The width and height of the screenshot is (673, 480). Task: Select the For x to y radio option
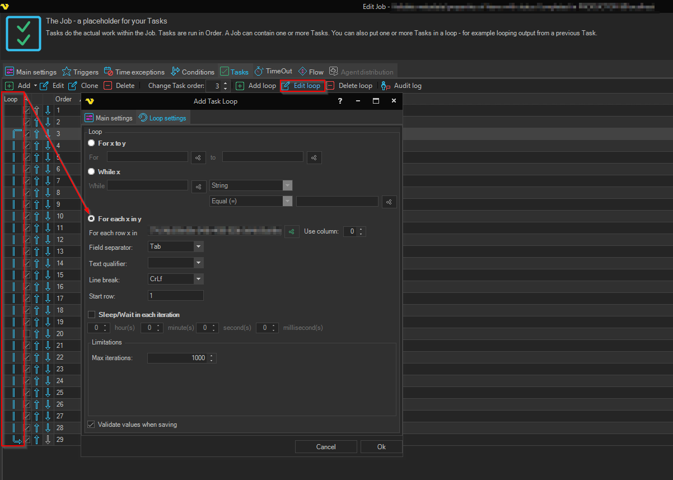click(x=91, y=143)
